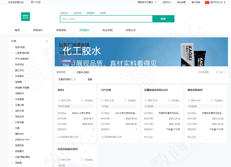Viewport: 231px width, 167px height.
Task: Click the location pin icon beside 广州市
Action: pos(32,2)
